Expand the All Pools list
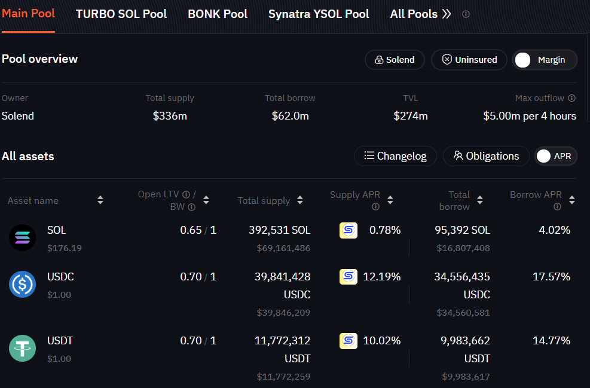 (x=420, y=14)
